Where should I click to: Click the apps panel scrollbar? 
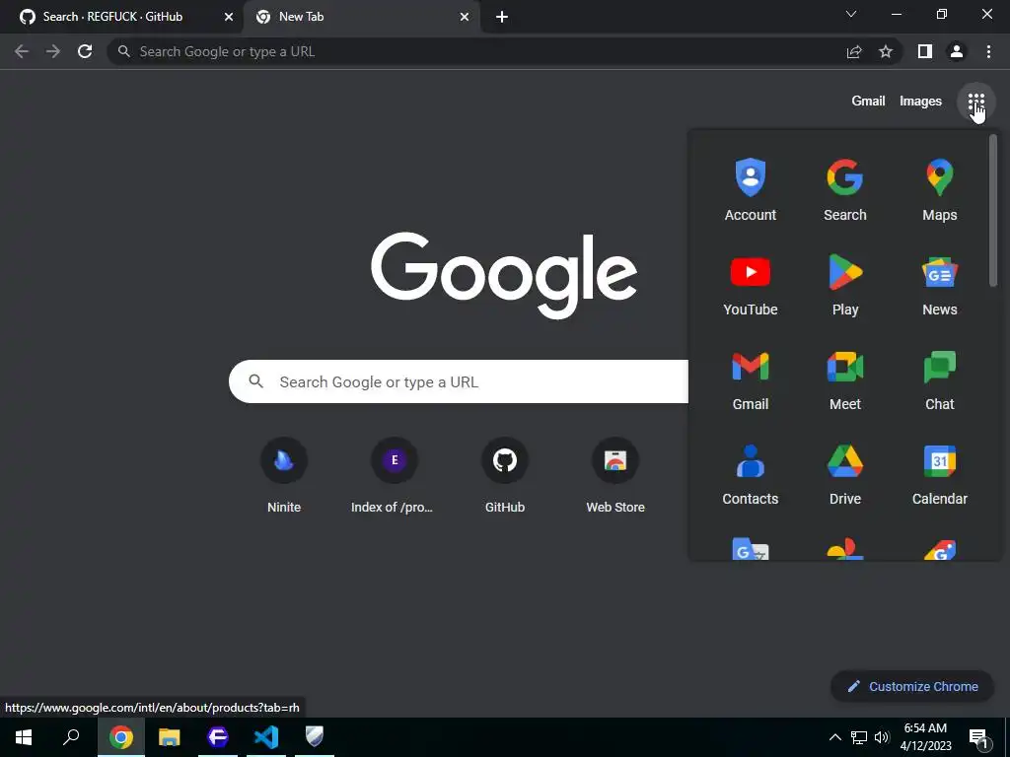coord(992,211)
